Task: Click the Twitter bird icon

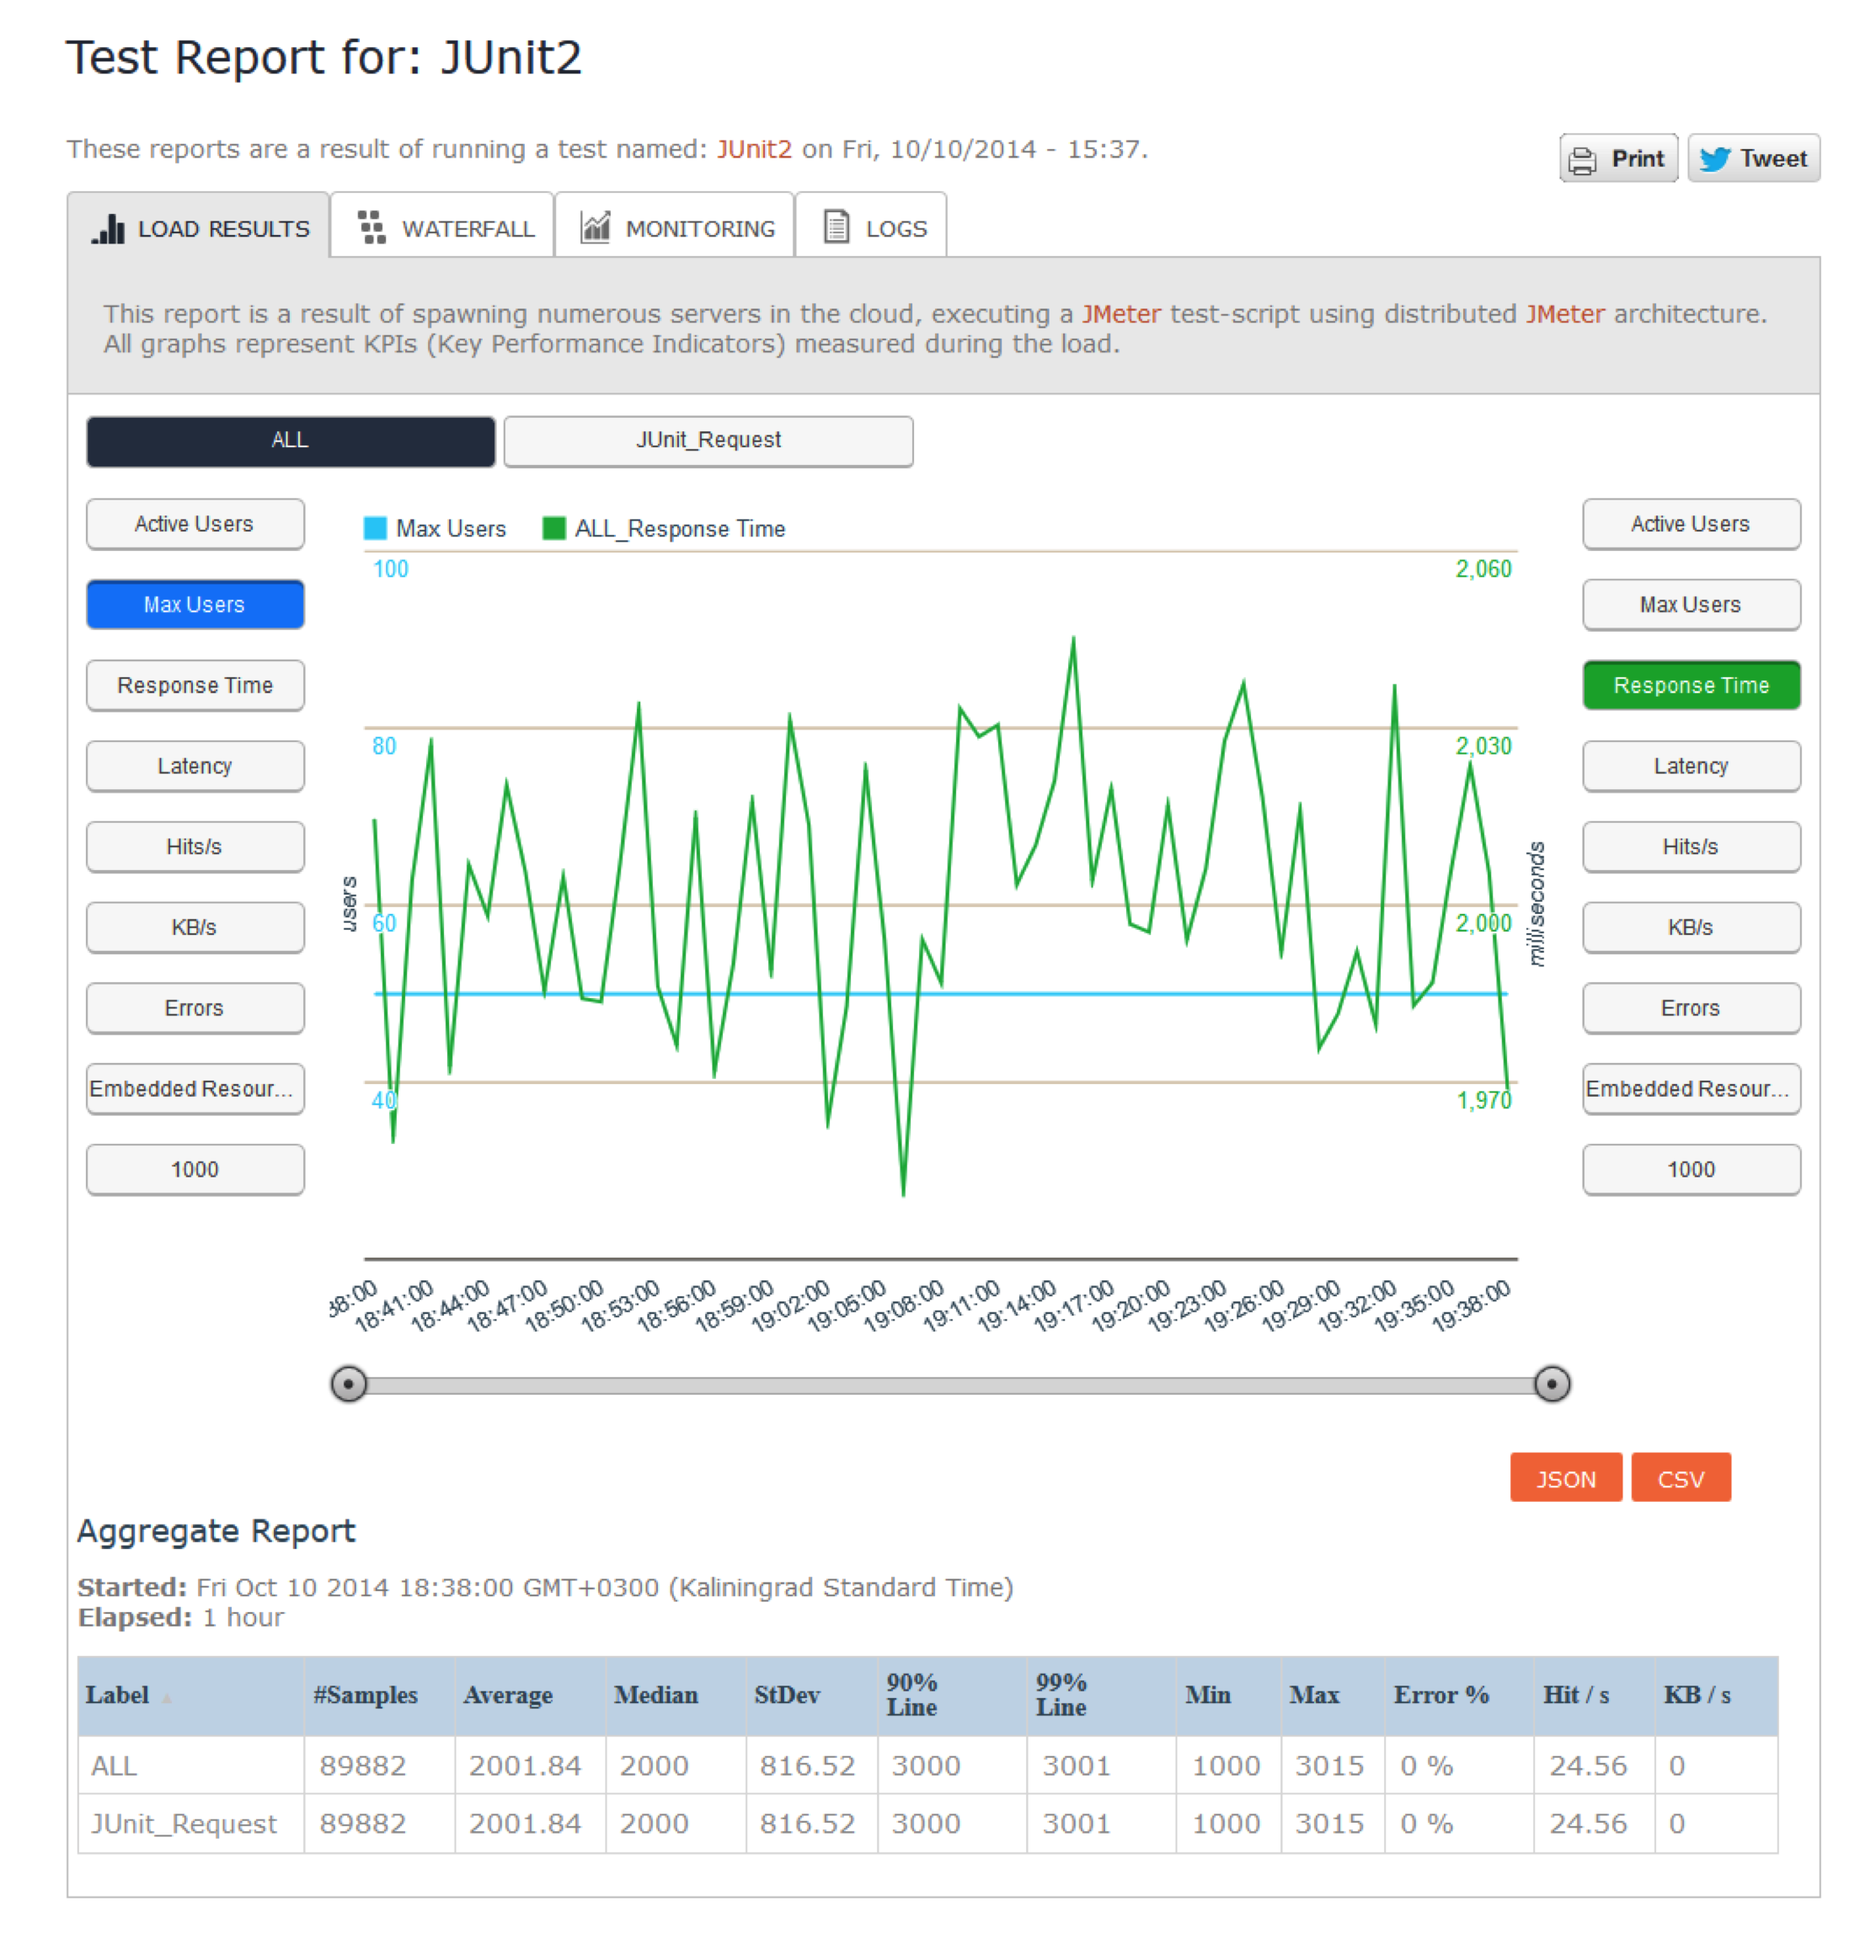Action: (x=1714, y=159)
